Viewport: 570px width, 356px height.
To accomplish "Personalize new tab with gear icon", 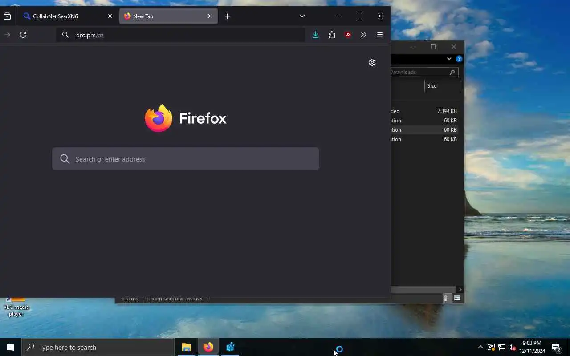I will 372,62.
